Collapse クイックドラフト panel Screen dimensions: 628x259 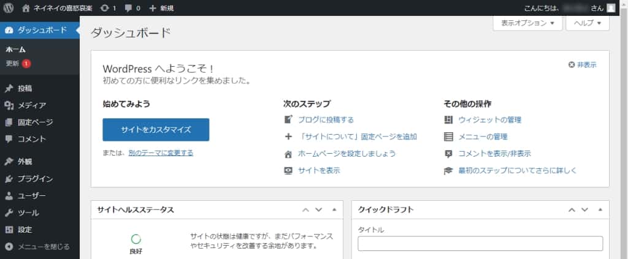[x=600, y=210]
